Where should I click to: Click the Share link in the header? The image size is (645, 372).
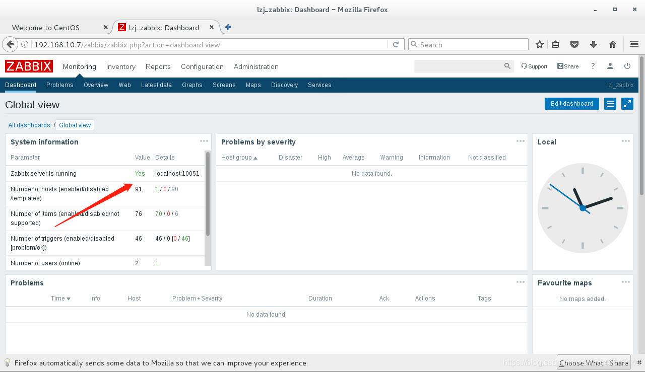[568, 66]
